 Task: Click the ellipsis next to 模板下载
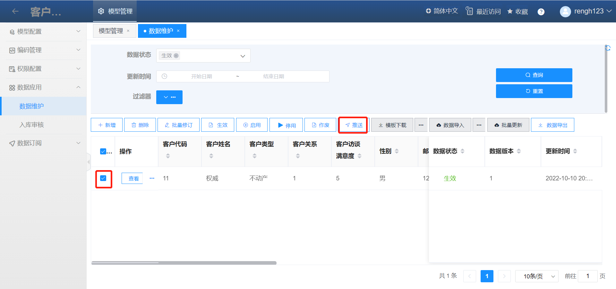click(421, 125)
